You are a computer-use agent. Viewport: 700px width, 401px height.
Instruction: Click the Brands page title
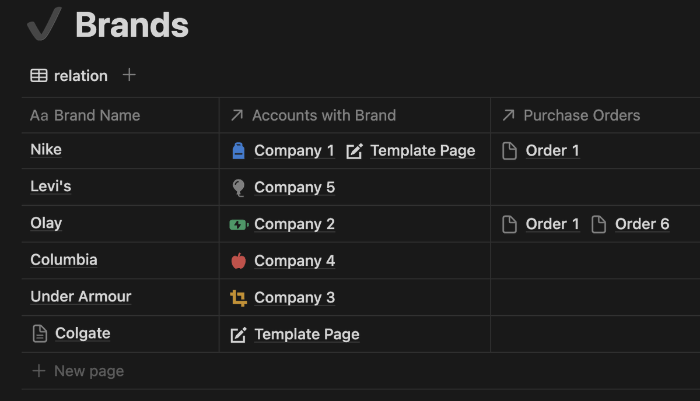pos(132,25)
